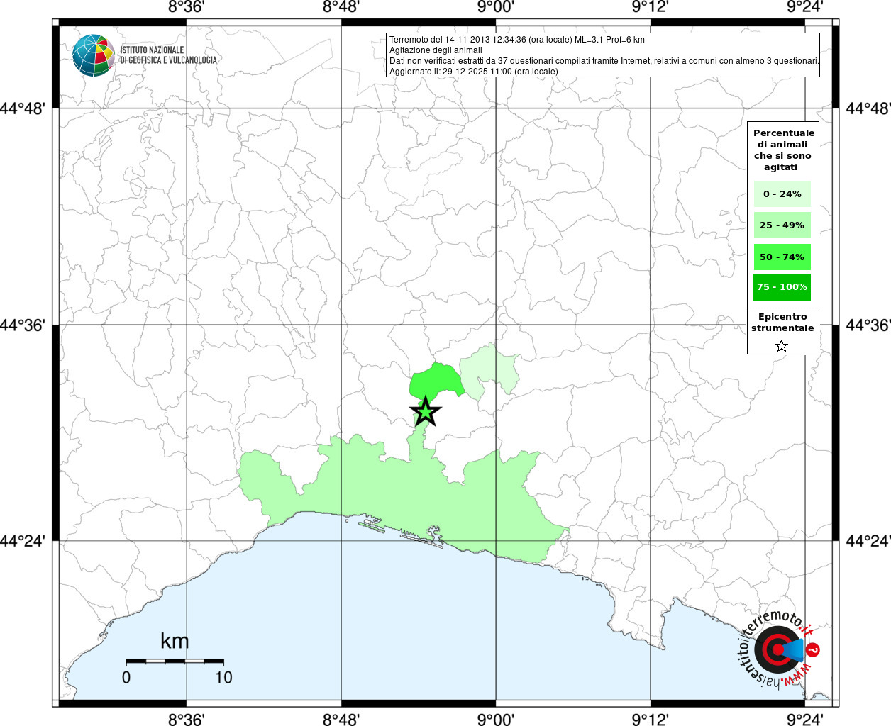Click the scale bar '0' value
Viewport: 891px width, 726px height.
tap(126, 677)
